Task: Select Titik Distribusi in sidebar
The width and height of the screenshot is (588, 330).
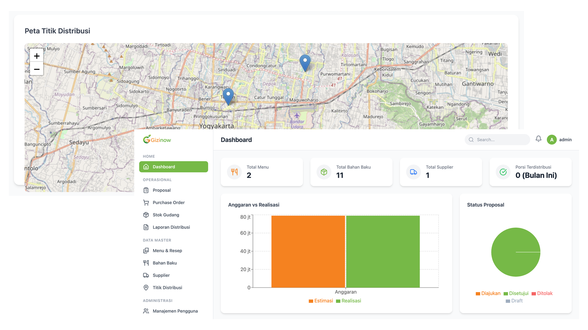Action: click(167, 288)
